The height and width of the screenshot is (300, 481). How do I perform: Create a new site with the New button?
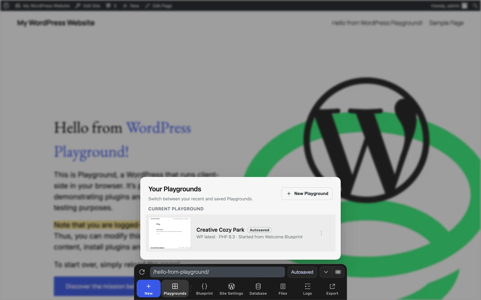pyautogui.click(x=149, y=289)
